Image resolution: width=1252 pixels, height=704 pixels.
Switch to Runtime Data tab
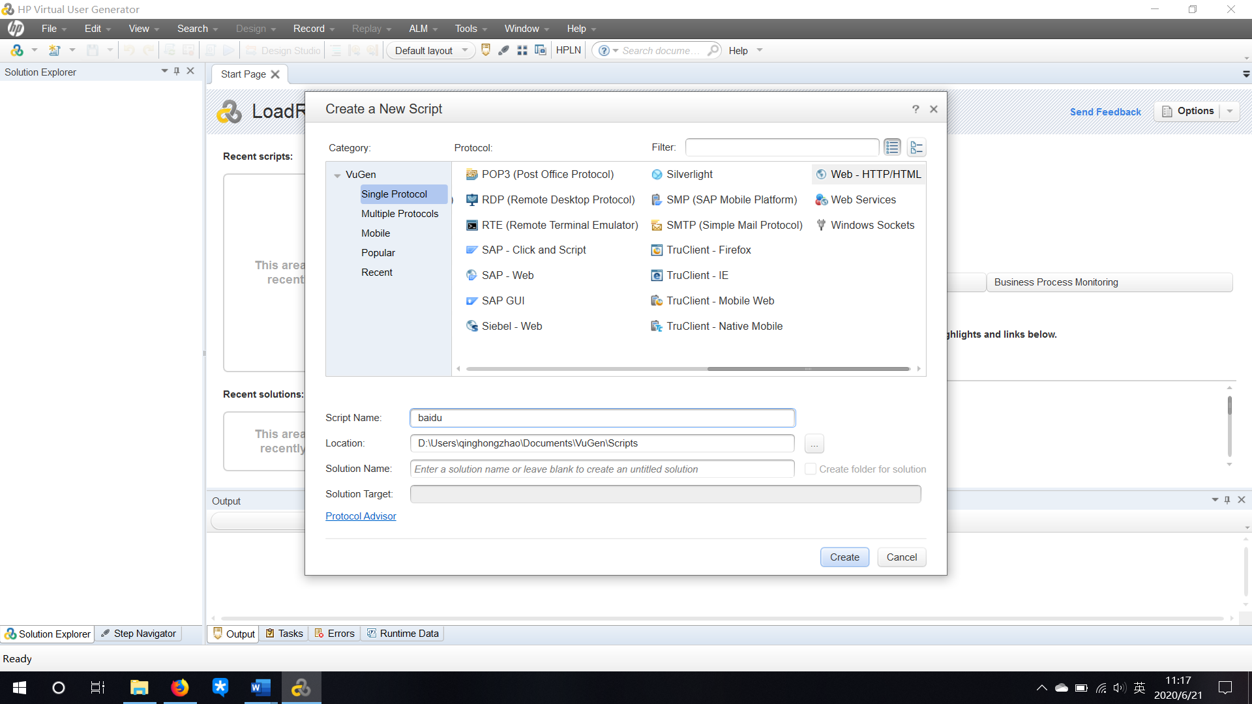[408, 634]
